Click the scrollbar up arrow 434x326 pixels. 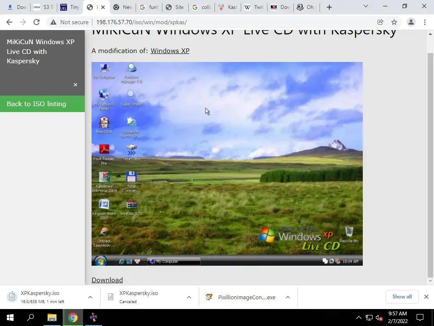(x=430, y=34)
